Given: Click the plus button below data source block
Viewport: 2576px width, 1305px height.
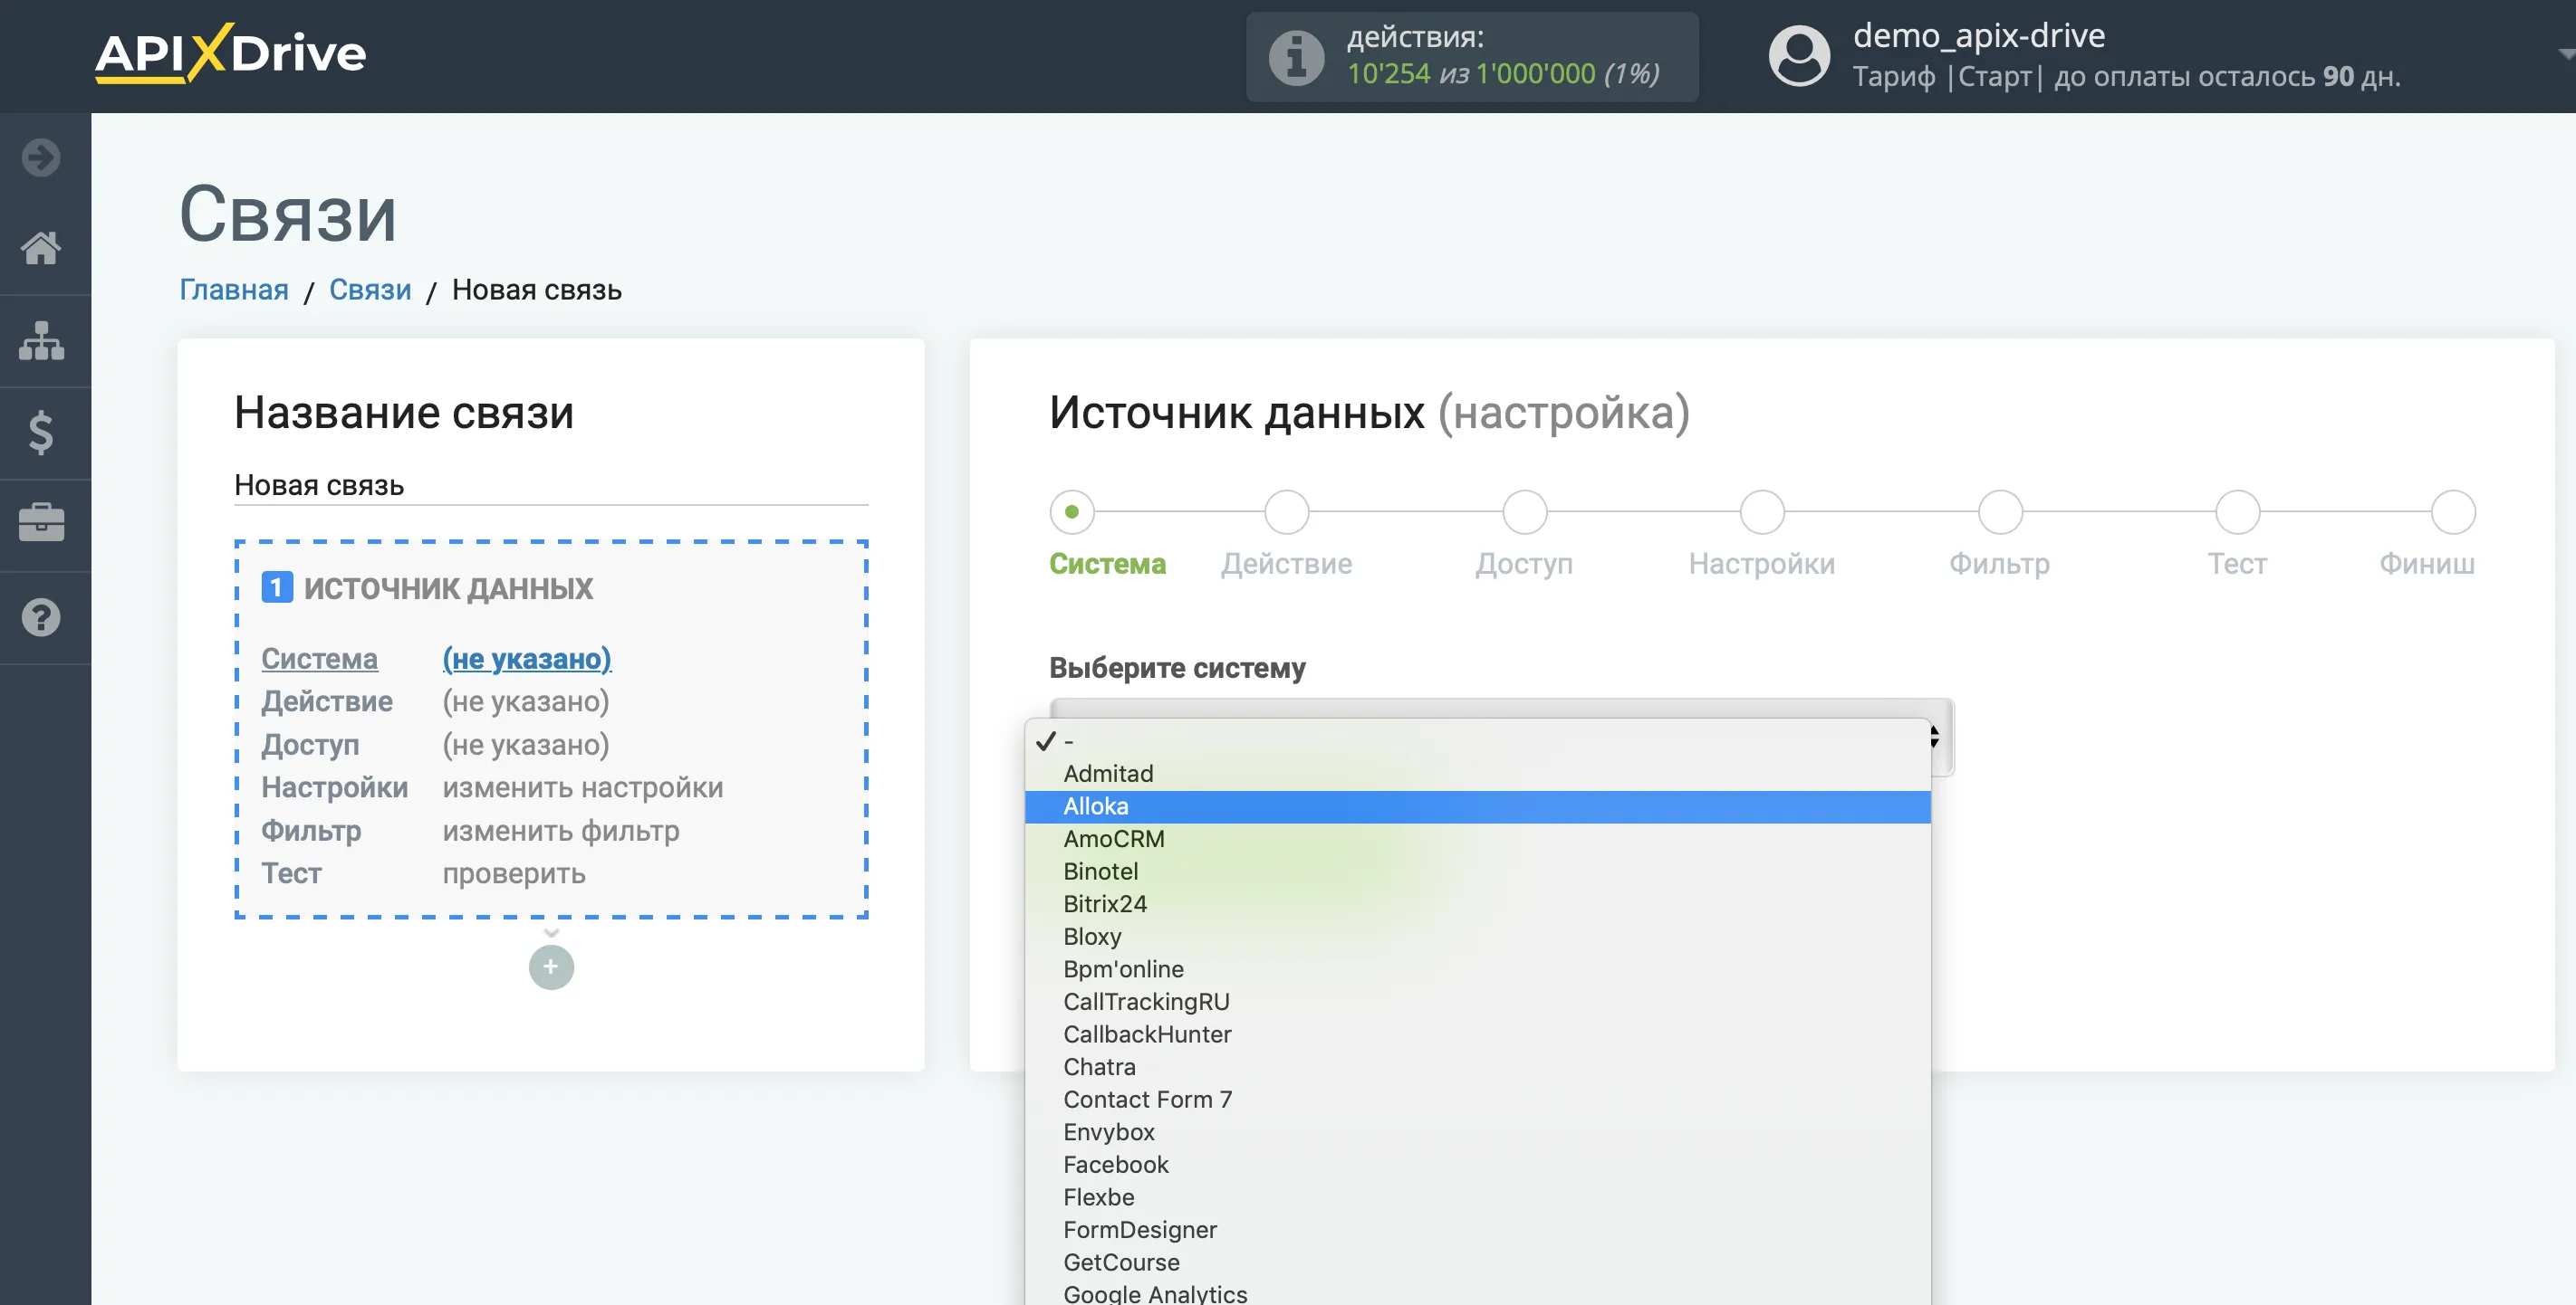Looking at the screenshot, I should point(551,967).
